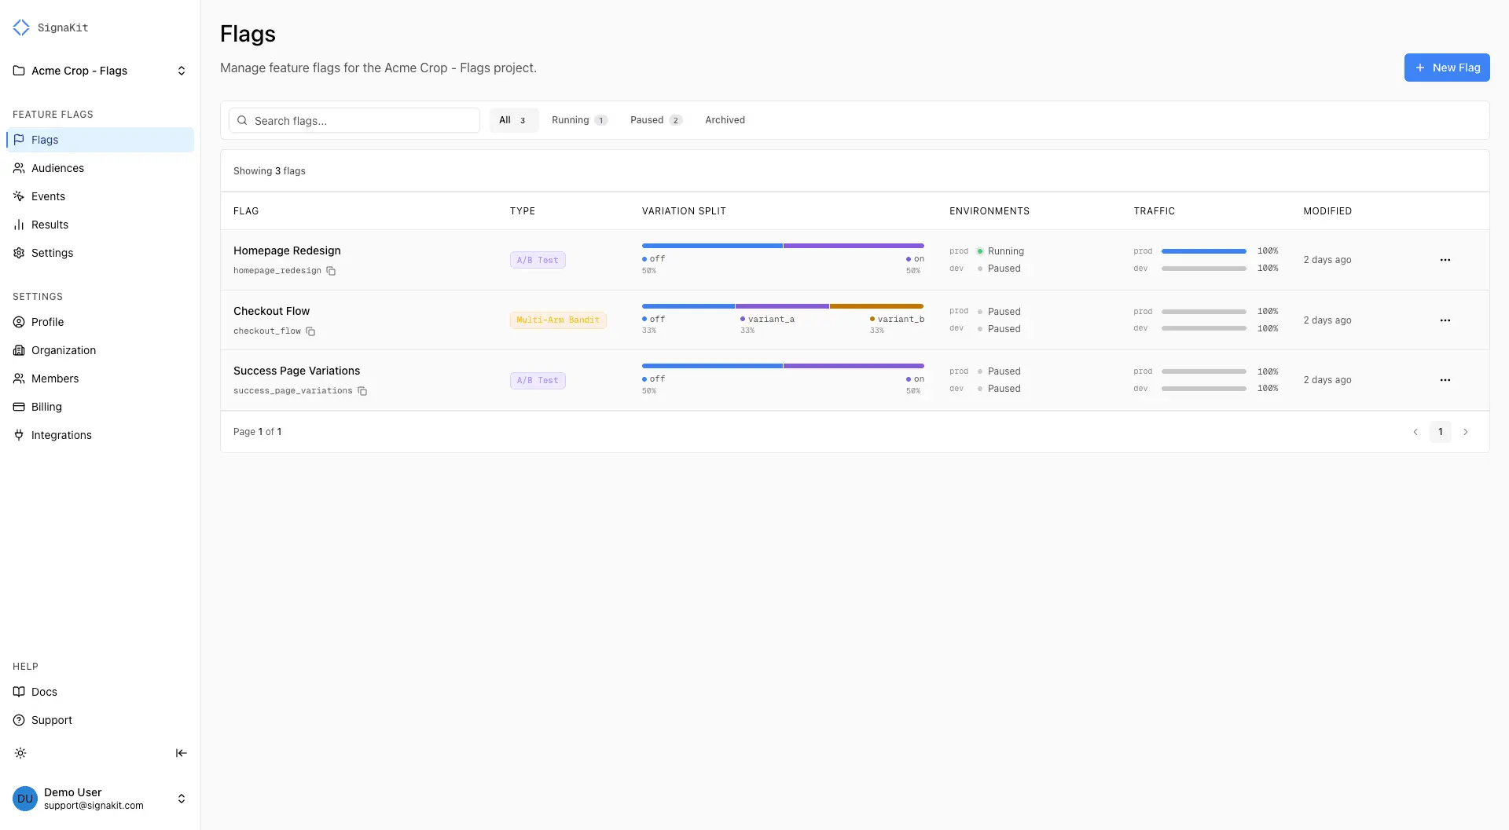Go to Organization settings
Image resolution: width=1509 pixels, height=830 pixels.
(x=100, y=350)
